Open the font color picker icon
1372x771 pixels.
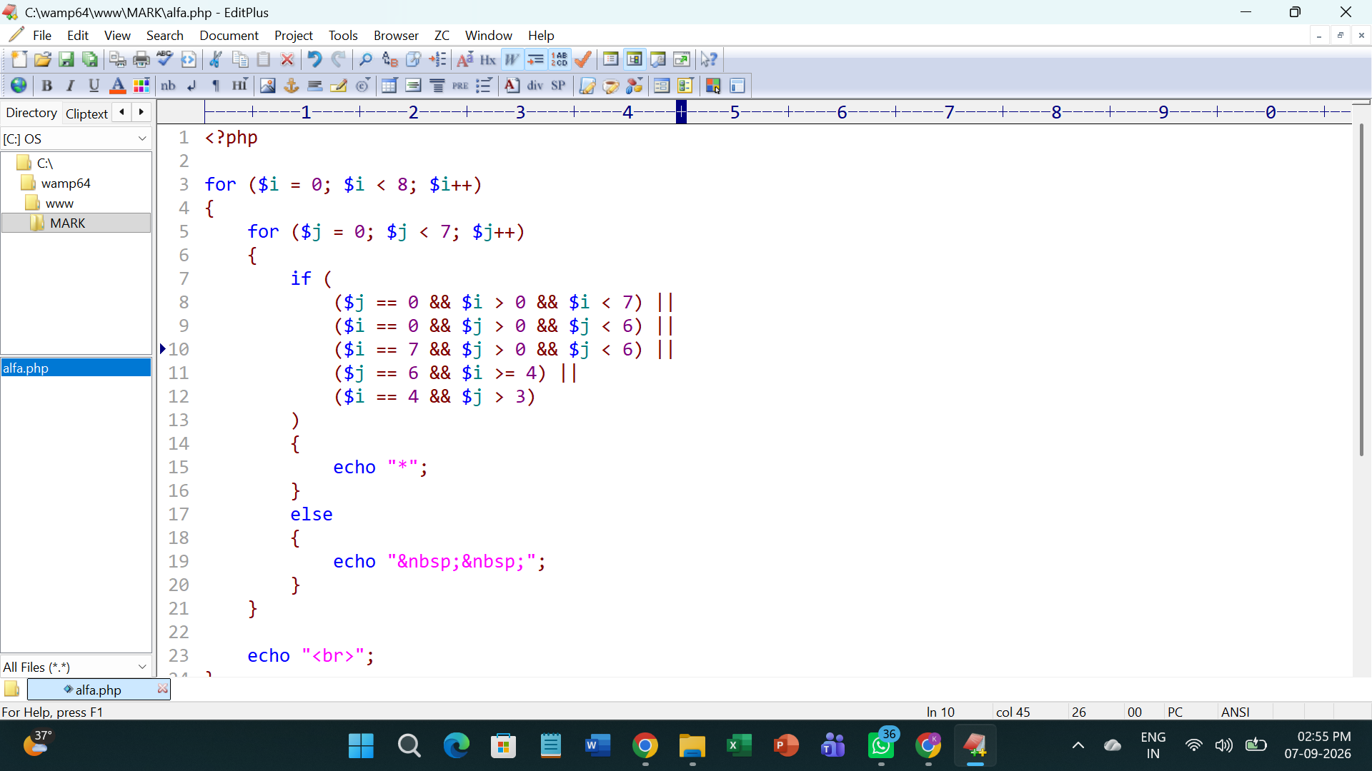[118, 86]
